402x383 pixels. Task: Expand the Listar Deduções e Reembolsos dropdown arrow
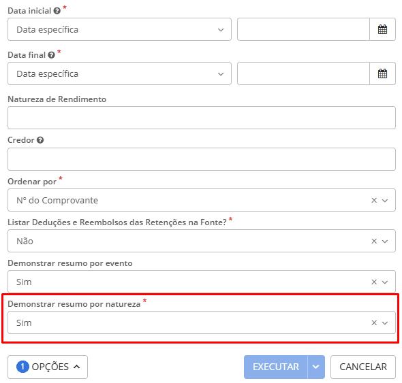(385, 242)
